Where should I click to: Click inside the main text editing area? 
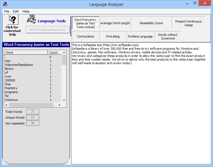(141, 103)
